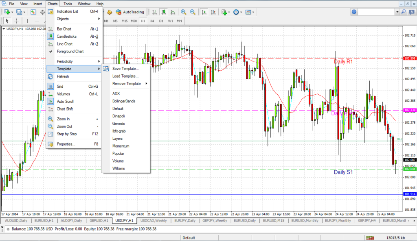
Task: Select the H4 timeframe button
Action: pyautogui.click(x=151, y=21)
